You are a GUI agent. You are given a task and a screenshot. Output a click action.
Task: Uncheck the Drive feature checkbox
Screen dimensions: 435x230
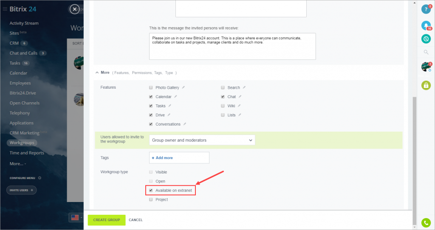pos(151,115)
